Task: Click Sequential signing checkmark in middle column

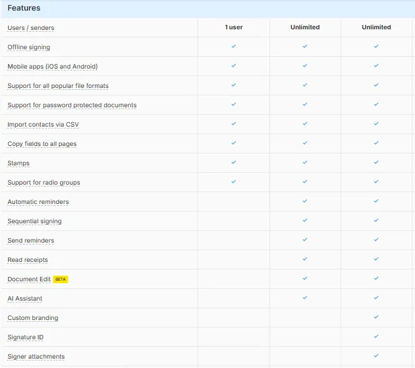Action: 305,220
